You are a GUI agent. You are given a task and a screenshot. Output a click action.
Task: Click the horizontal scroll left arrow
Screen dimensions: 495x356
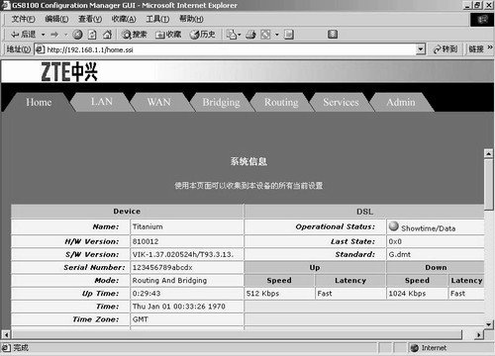point(6,335)
